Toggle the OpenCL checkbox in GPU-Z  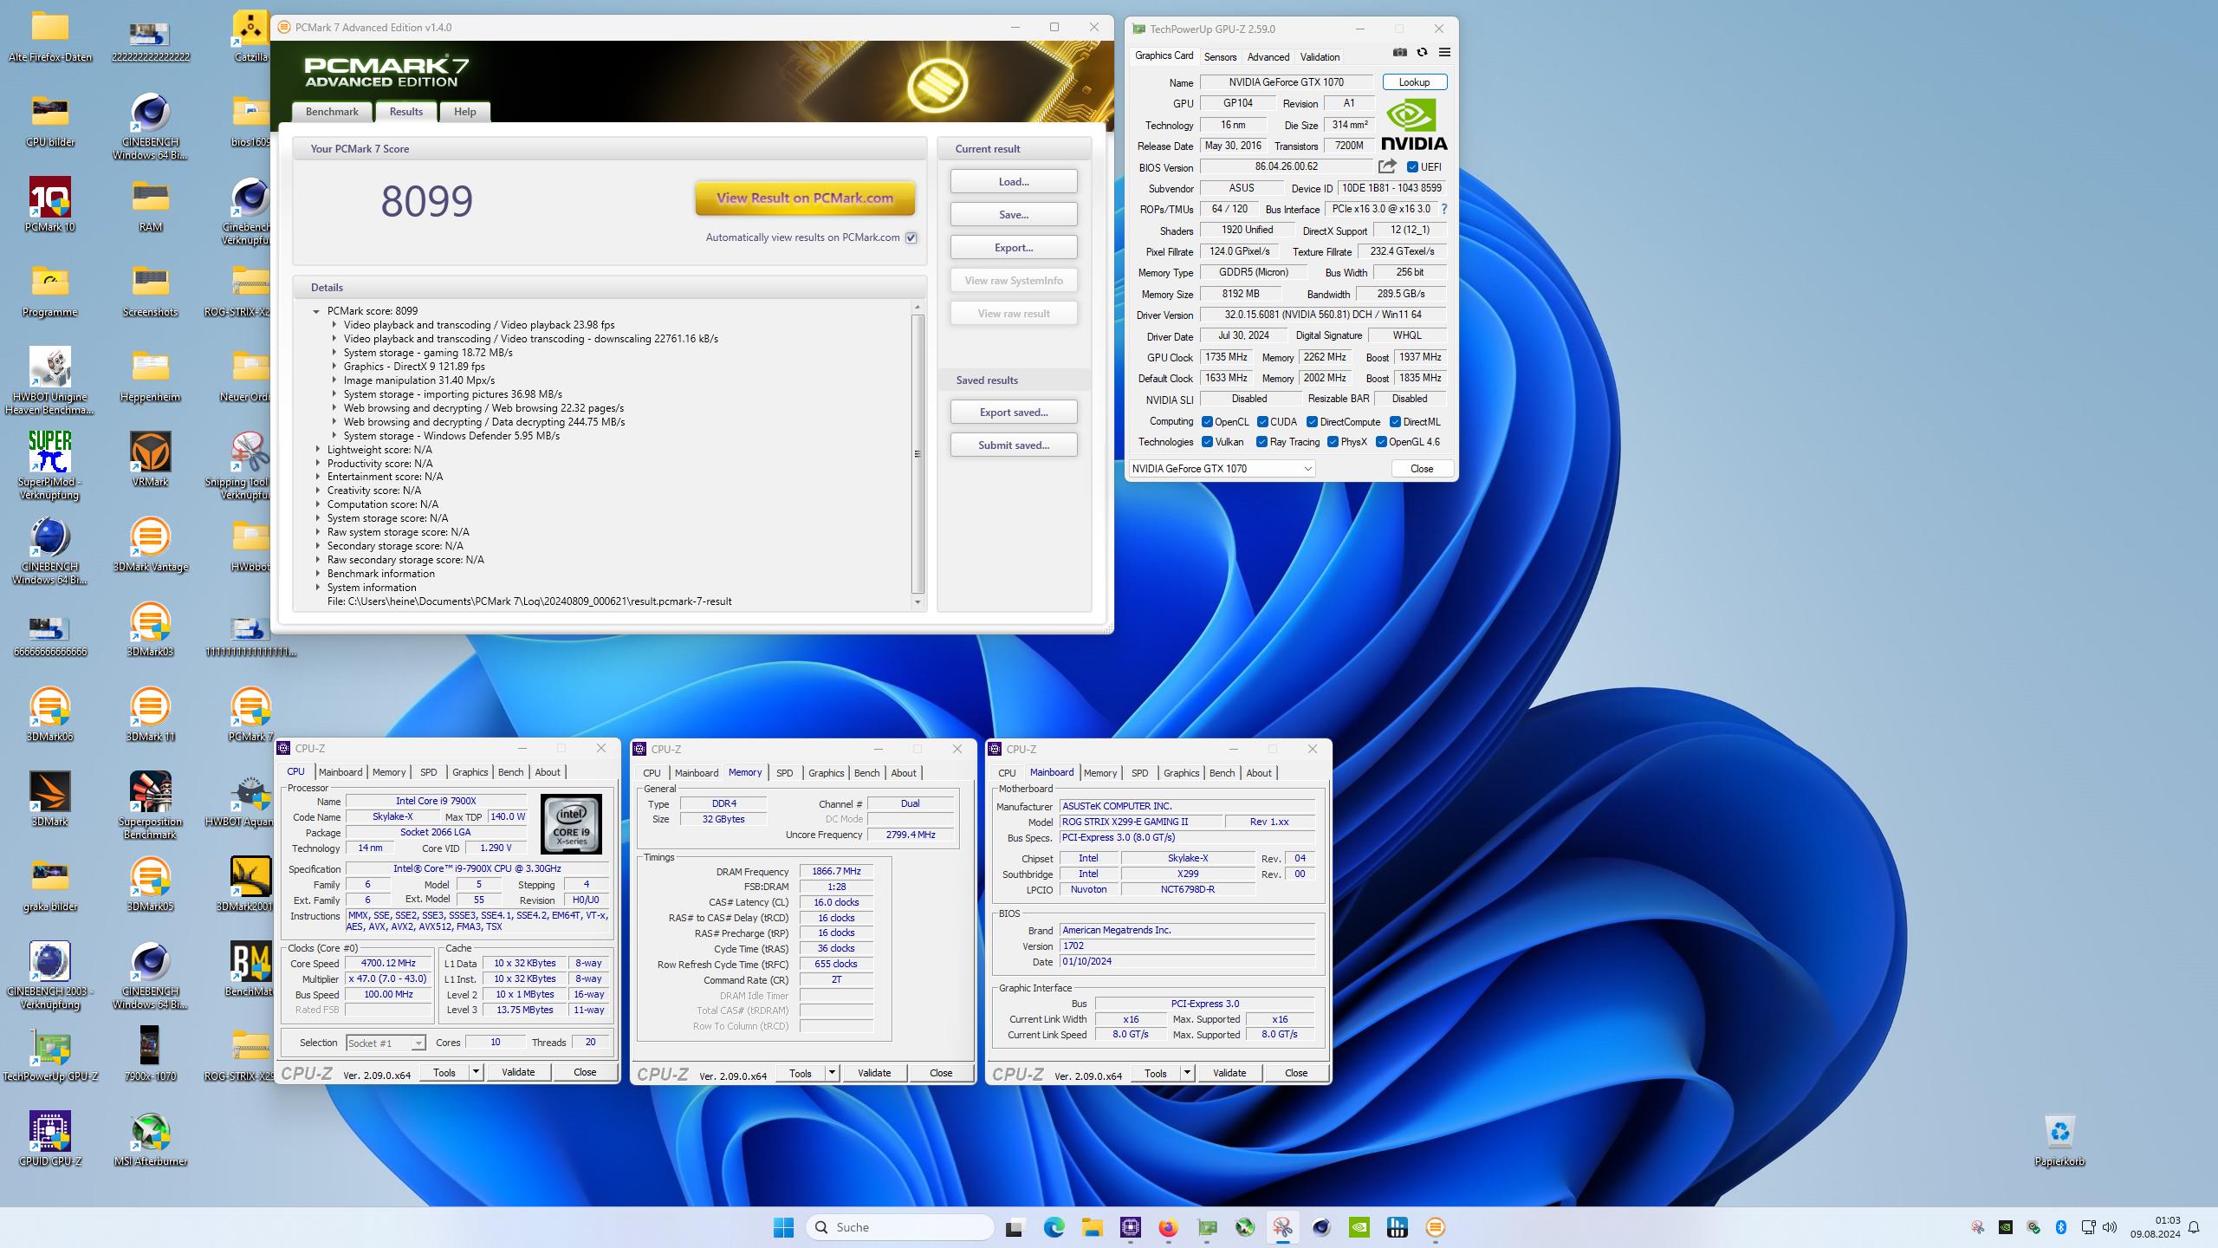tap(1207, 422)
